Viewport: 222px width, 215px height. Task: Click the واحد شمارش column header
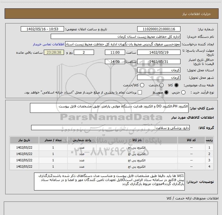(x=82, y=140)
